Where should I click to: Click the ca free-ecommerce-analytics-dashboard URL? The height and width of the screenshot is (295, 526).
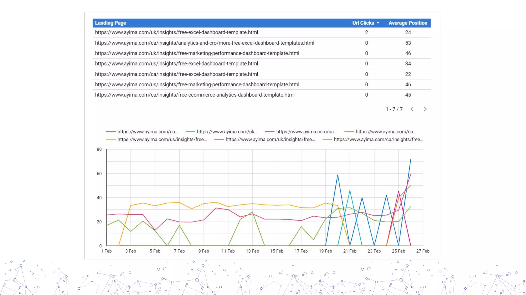tap(195, 95)
